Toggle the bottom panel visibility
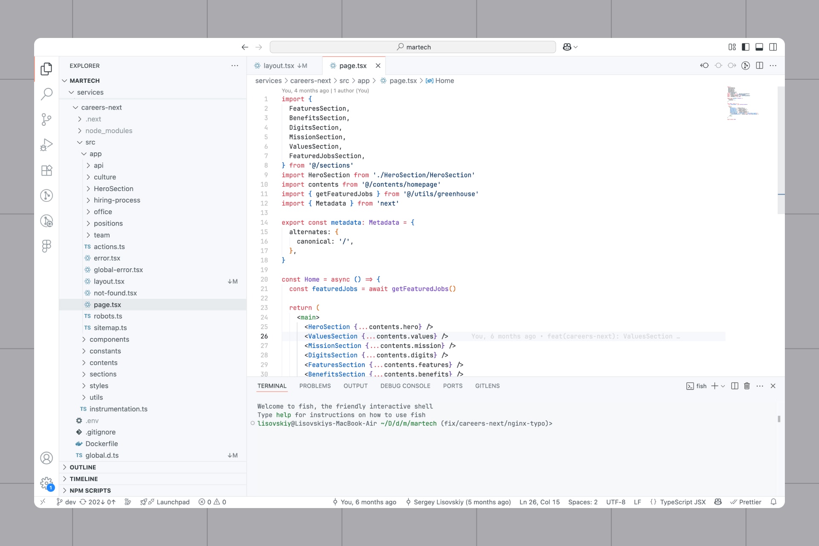This screenshot has height=546, width=819. [759, 47]
